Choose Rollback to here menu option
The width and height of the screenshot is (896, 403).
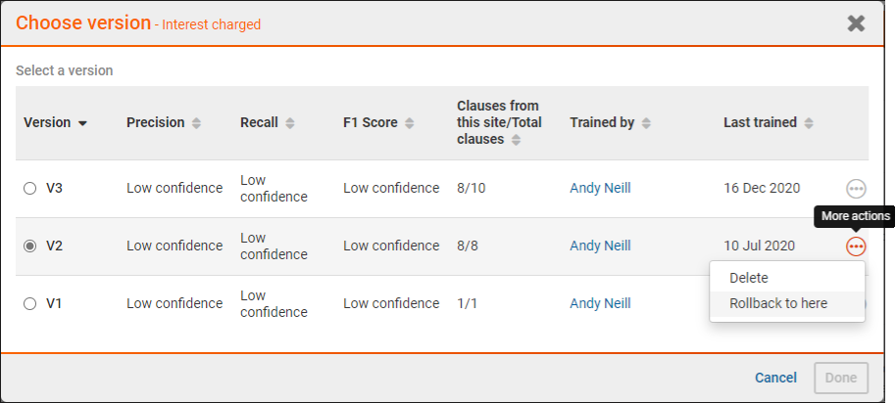(x=778, y=303)
